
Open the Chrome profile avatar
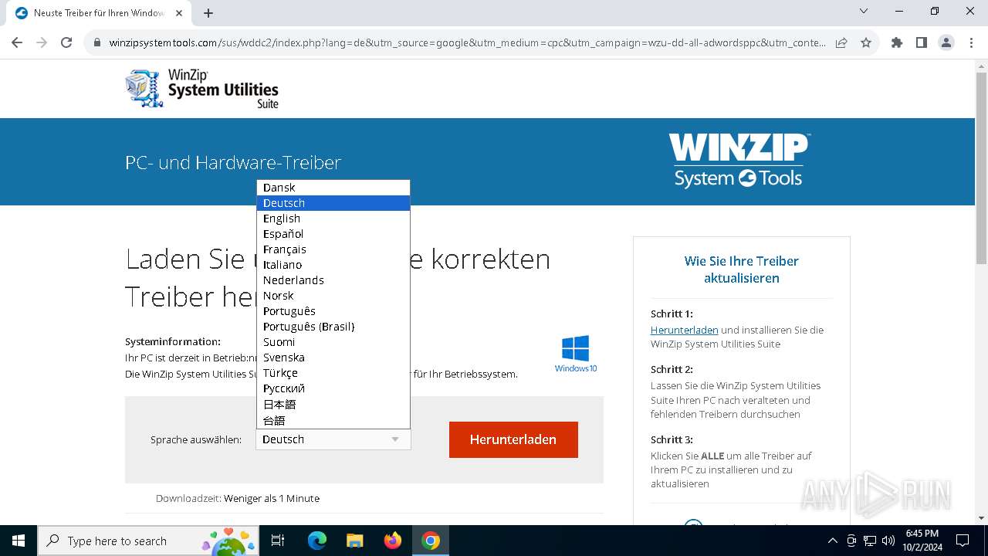pos(946,43)
